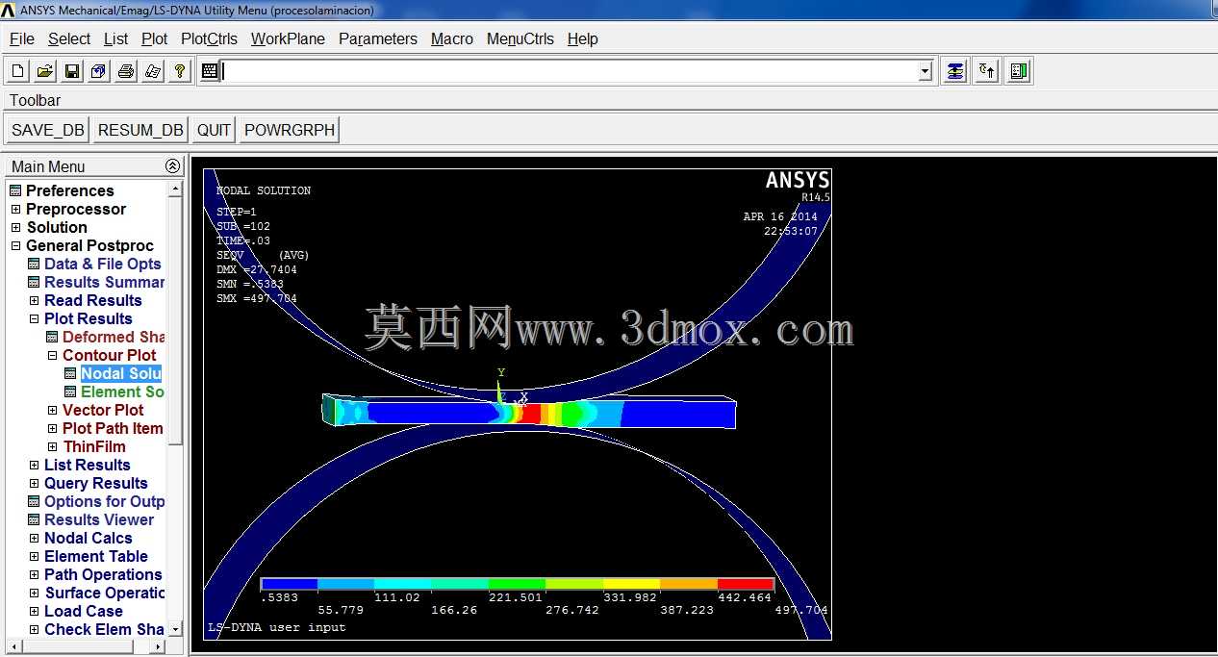
Task: Expand the Surface Operations node
Action: (x=34, y=593)
